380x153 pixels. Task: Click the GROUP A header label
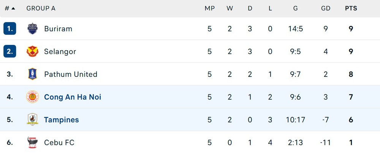pyautogui.click(x=41, y=8)
